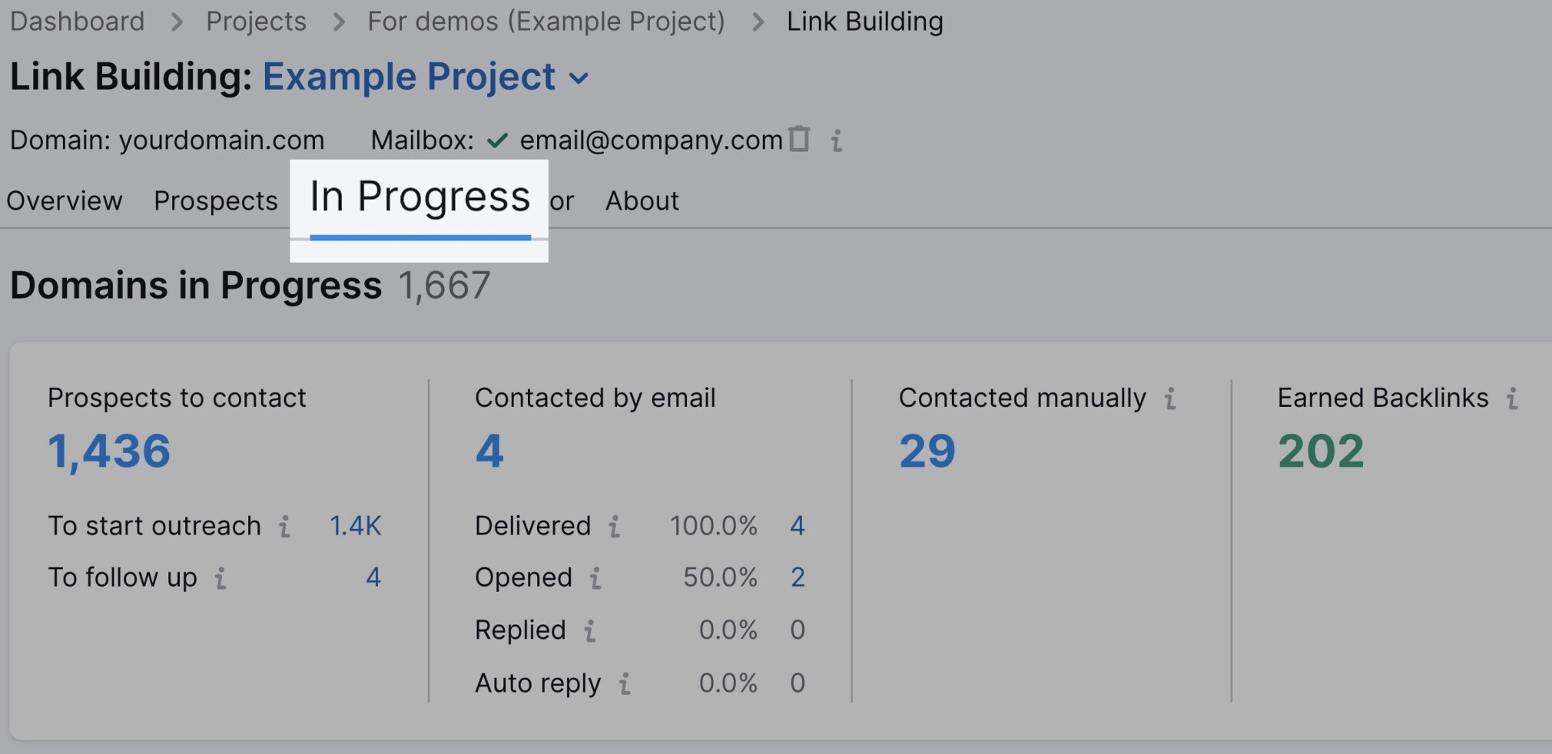The image size is (1552, 754).
Task: Click the trash icon next to the mailbox email
Action: coord(799,139)
